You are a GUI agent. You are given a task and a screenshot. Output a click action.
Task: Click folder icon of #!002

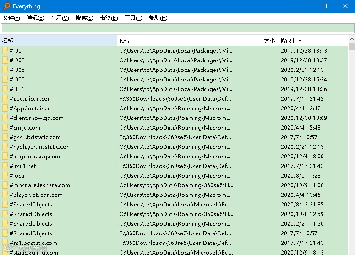tap(5, 60)
